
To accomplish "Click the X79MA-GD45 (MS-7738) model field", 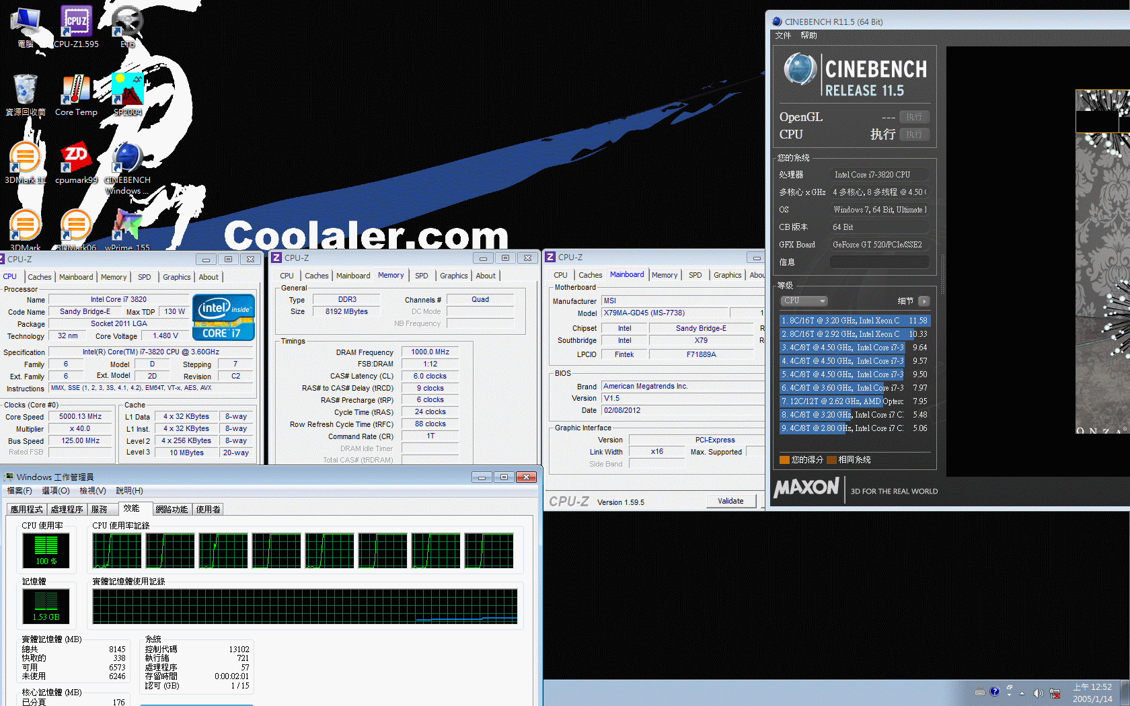I will [x=665, y=313].
